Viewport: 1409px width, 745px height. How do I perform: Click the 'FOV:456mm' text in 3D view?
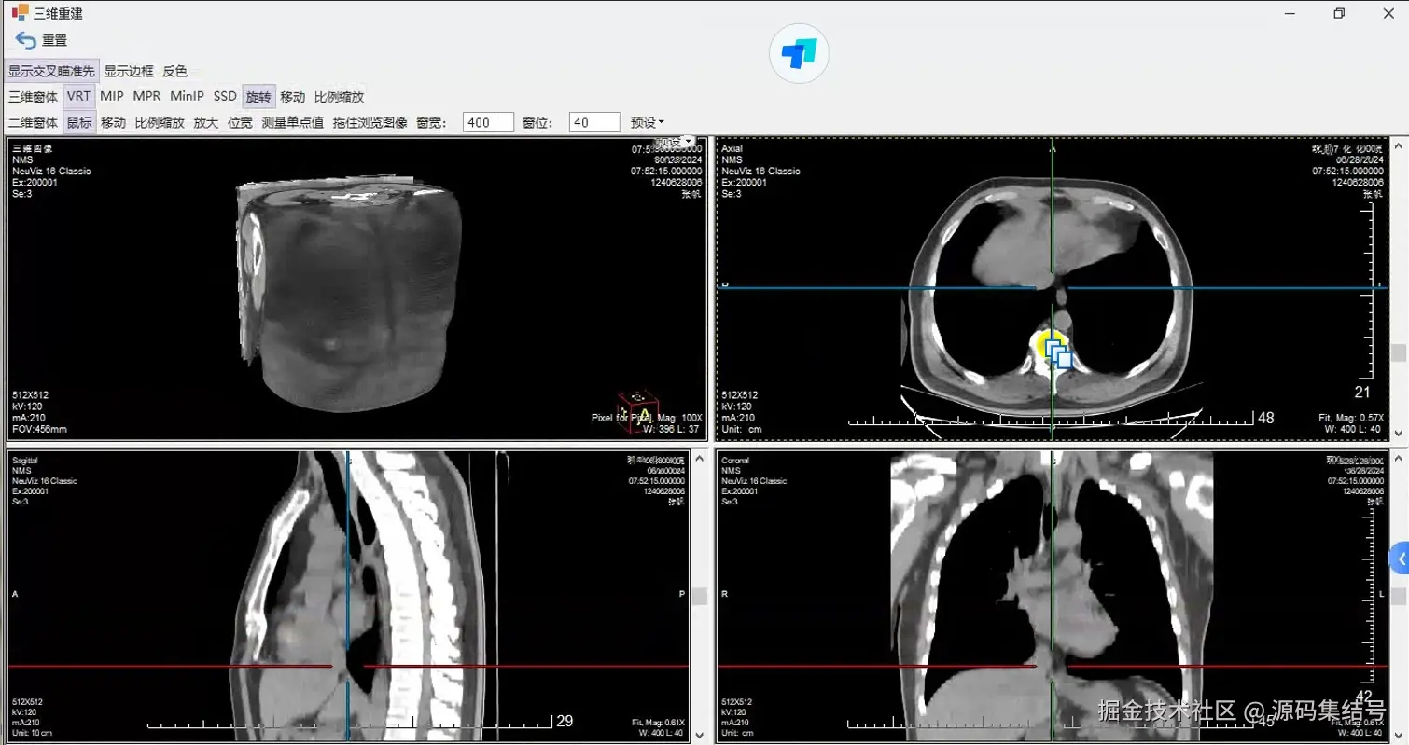[39, 429]
